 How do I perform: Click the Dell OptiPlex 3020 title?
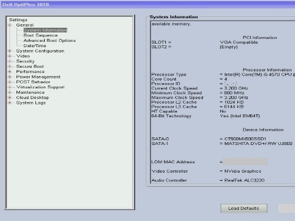coord(25,4)
